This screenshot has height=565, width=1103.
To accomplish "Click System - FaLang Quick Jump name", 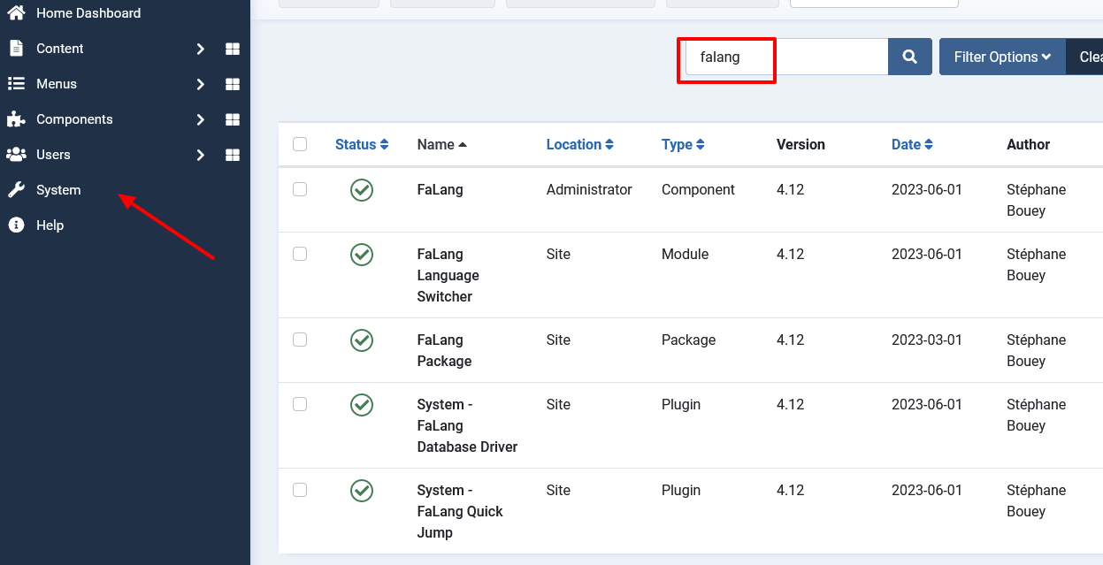I will point(460,511).
